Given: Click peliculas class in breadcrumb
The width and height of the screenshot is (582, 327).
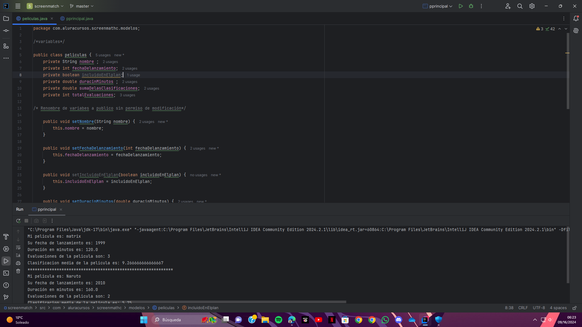Looking at the screenshot, I should pyautogui.click(x=163, y=308).
